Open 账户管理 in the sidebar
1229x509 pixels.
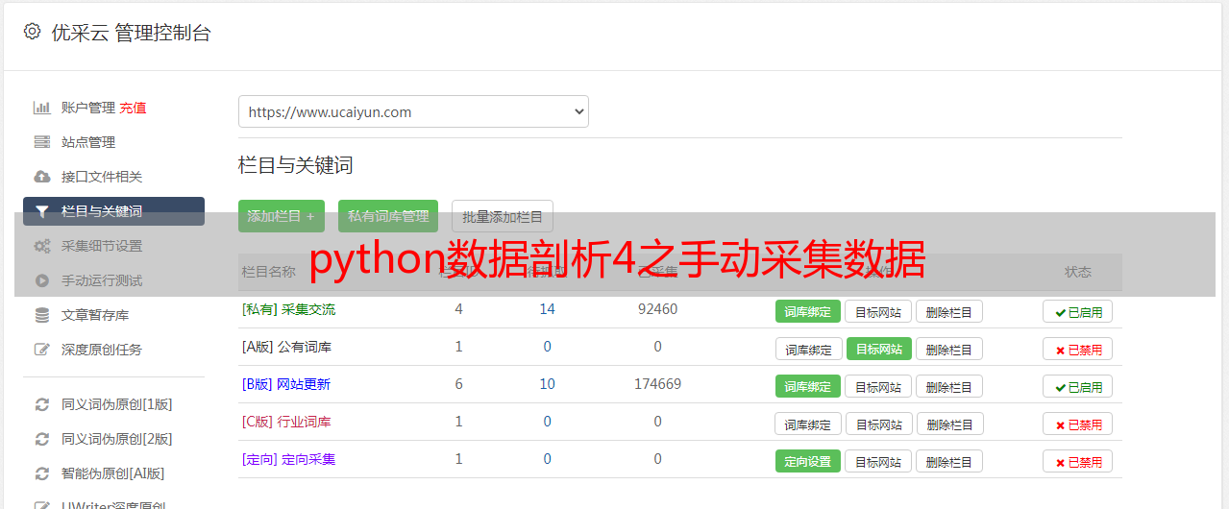click(x=88, y=108)
